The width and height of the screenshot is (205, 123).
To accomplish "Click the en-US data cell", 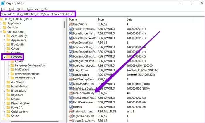I will click(130, 112).
